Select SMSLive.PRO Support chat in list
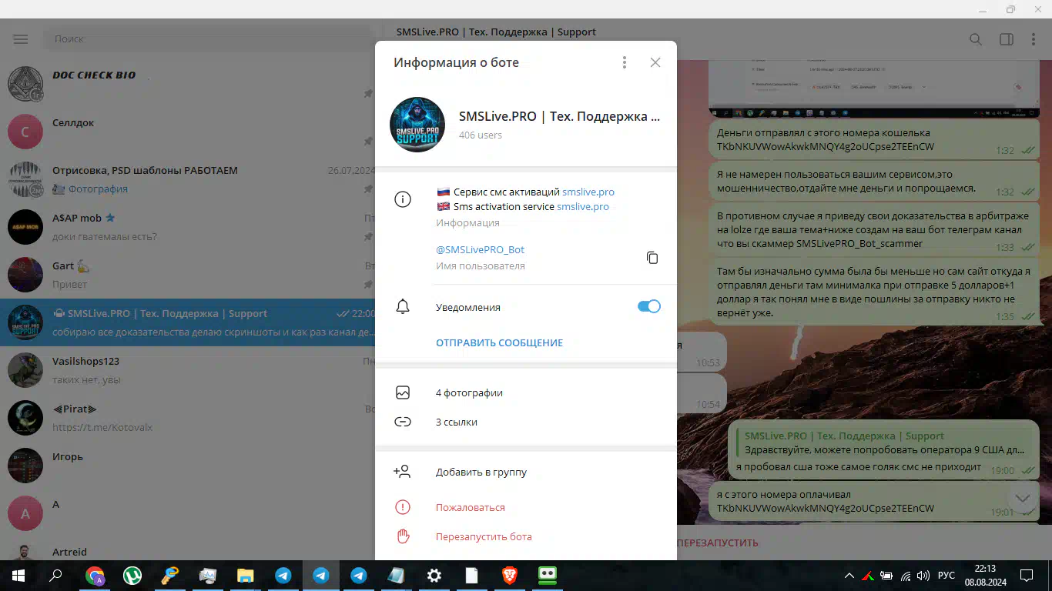The height and width of the screenshot is (591, 1052). tap(187, 322)
